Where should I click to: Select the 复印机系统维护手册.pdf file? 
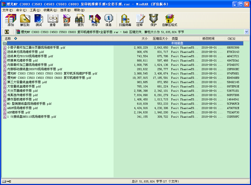[x=52, y=73]
